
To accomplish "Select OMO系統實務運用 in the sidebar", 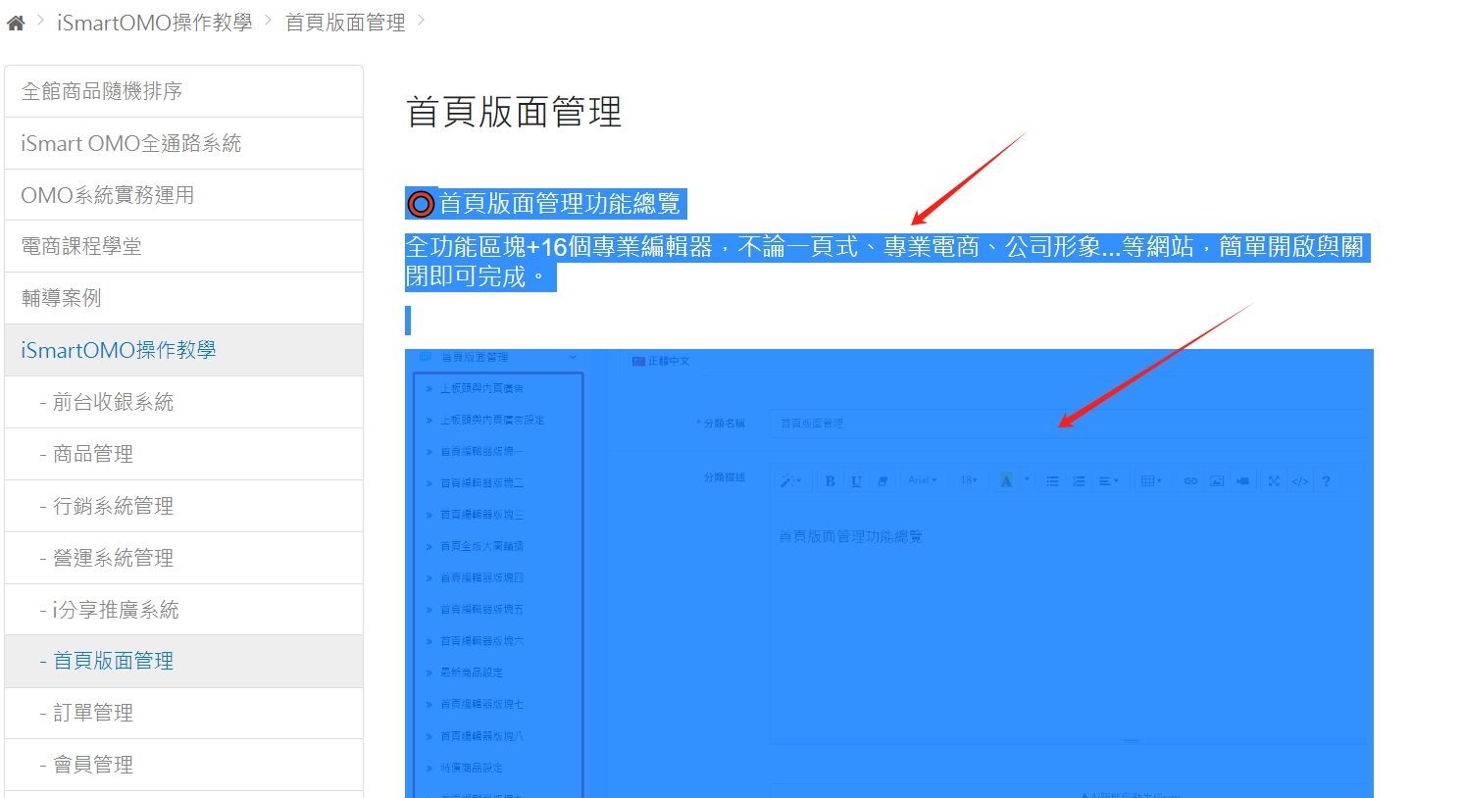I will (183, 195).
